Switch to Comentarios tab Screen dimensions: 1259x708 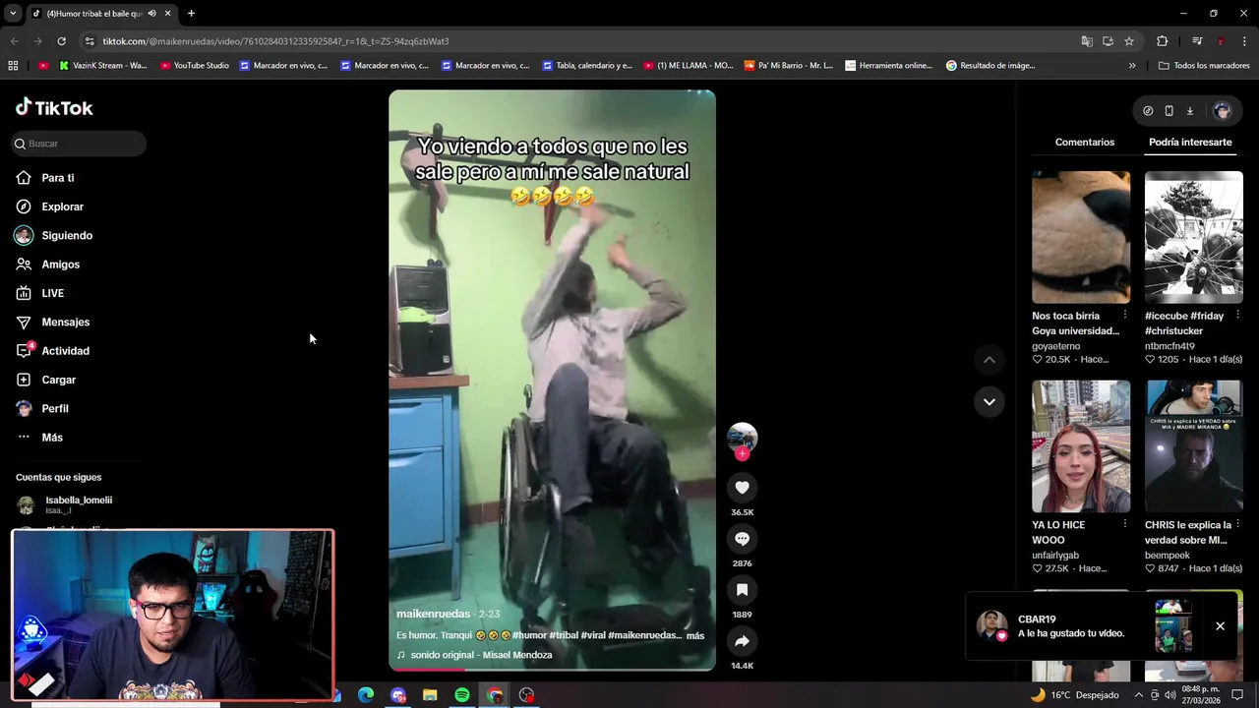click(x=1085, y=143)
